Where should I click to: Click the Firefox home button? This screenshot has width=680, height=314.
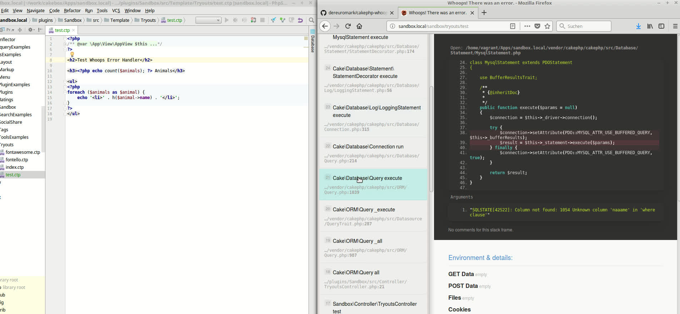pyautogui.click(x=359, y=26)
